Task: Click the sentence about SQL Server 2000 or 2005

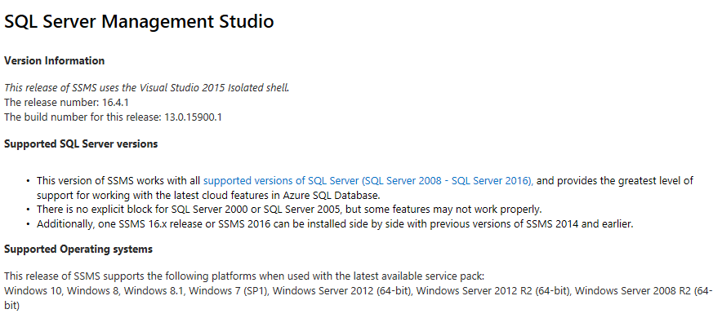Action: point(289,210)
